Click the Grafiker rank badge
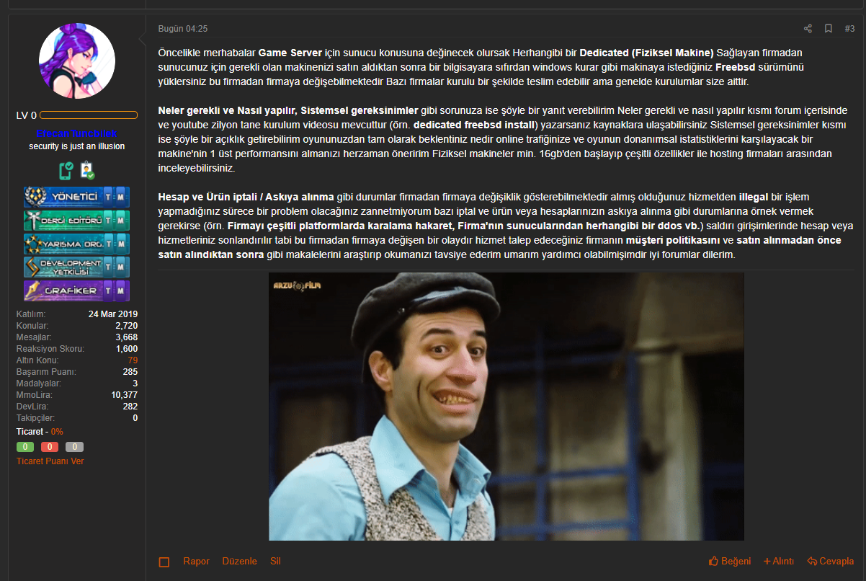The height and width of the screenshot is (581, 866). tap(77, 290)
